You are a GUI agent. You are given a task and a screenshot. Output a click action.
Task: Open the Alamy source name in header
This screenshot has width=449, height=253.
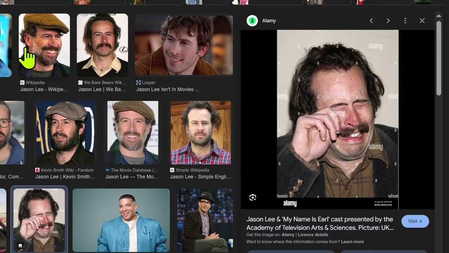pyautogui.click(x=269, y=21)
